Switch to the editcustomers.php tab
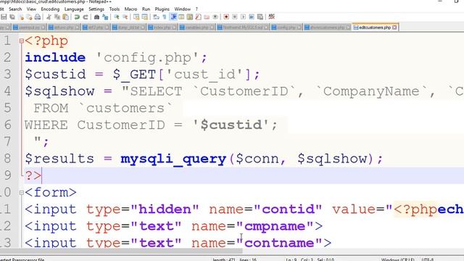 tap(375, 28)
